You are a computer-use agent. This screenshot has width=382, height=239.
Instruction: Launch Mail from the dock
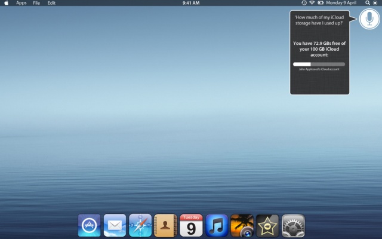point(115,225)
